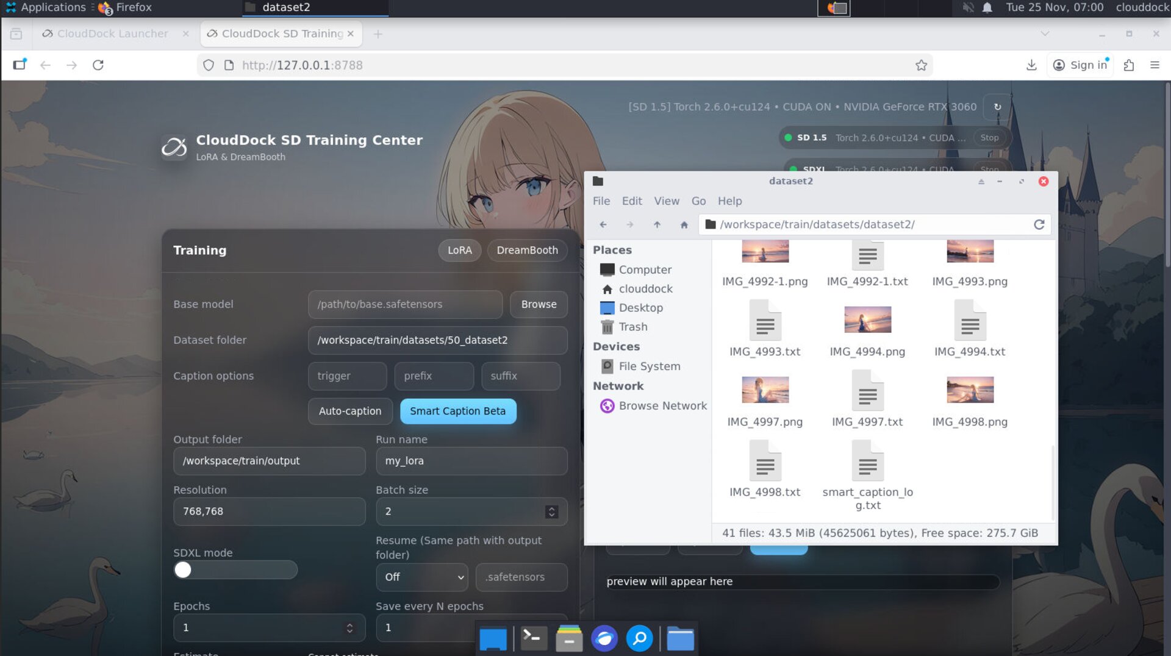Launch the terminal from the taskbar
This screenshot has height=656, width=1171.
[x=532, y=638]
